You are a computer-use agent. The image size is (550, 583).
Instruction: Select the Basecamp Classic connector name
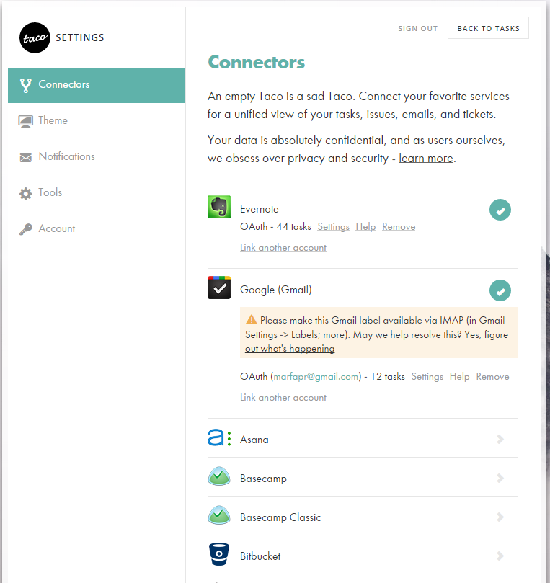click(x=280, y=517)
